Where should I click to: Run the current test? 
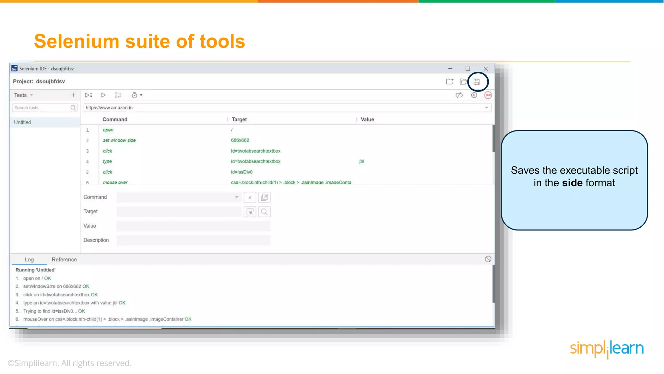coord(103,95)
